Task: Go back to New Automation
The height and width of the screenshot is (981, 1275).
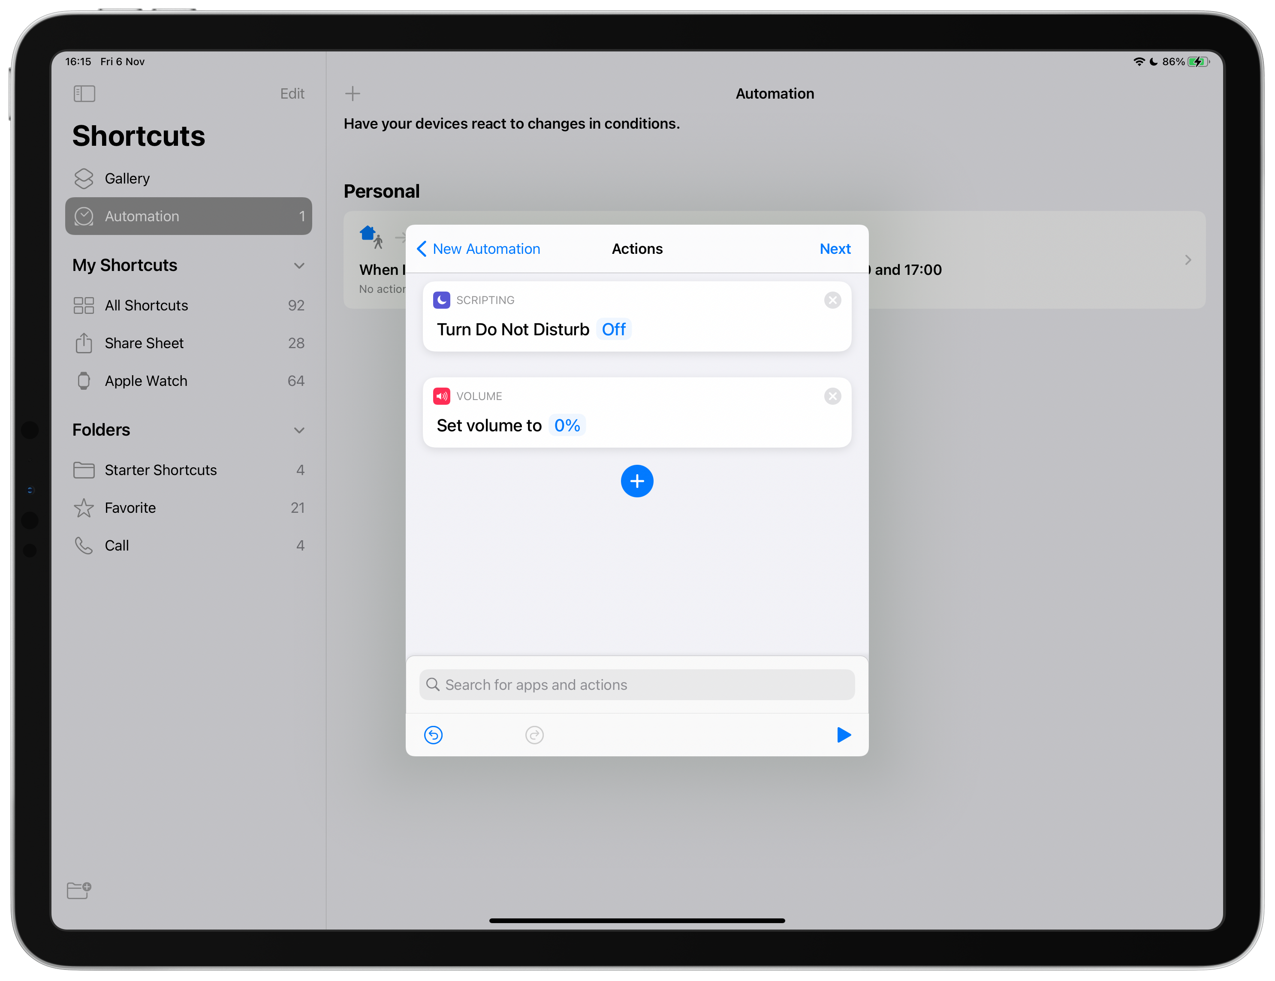Action: click(x=479, y=249)
